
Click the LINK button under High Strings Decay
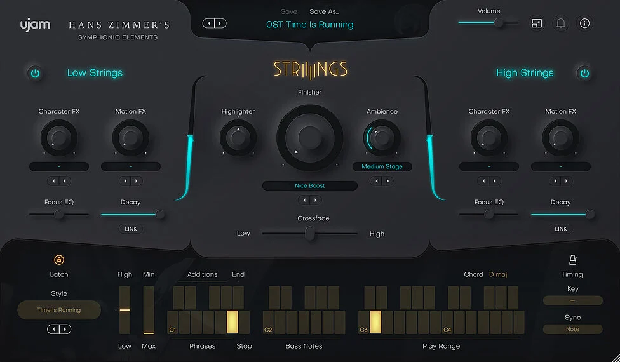560,229
